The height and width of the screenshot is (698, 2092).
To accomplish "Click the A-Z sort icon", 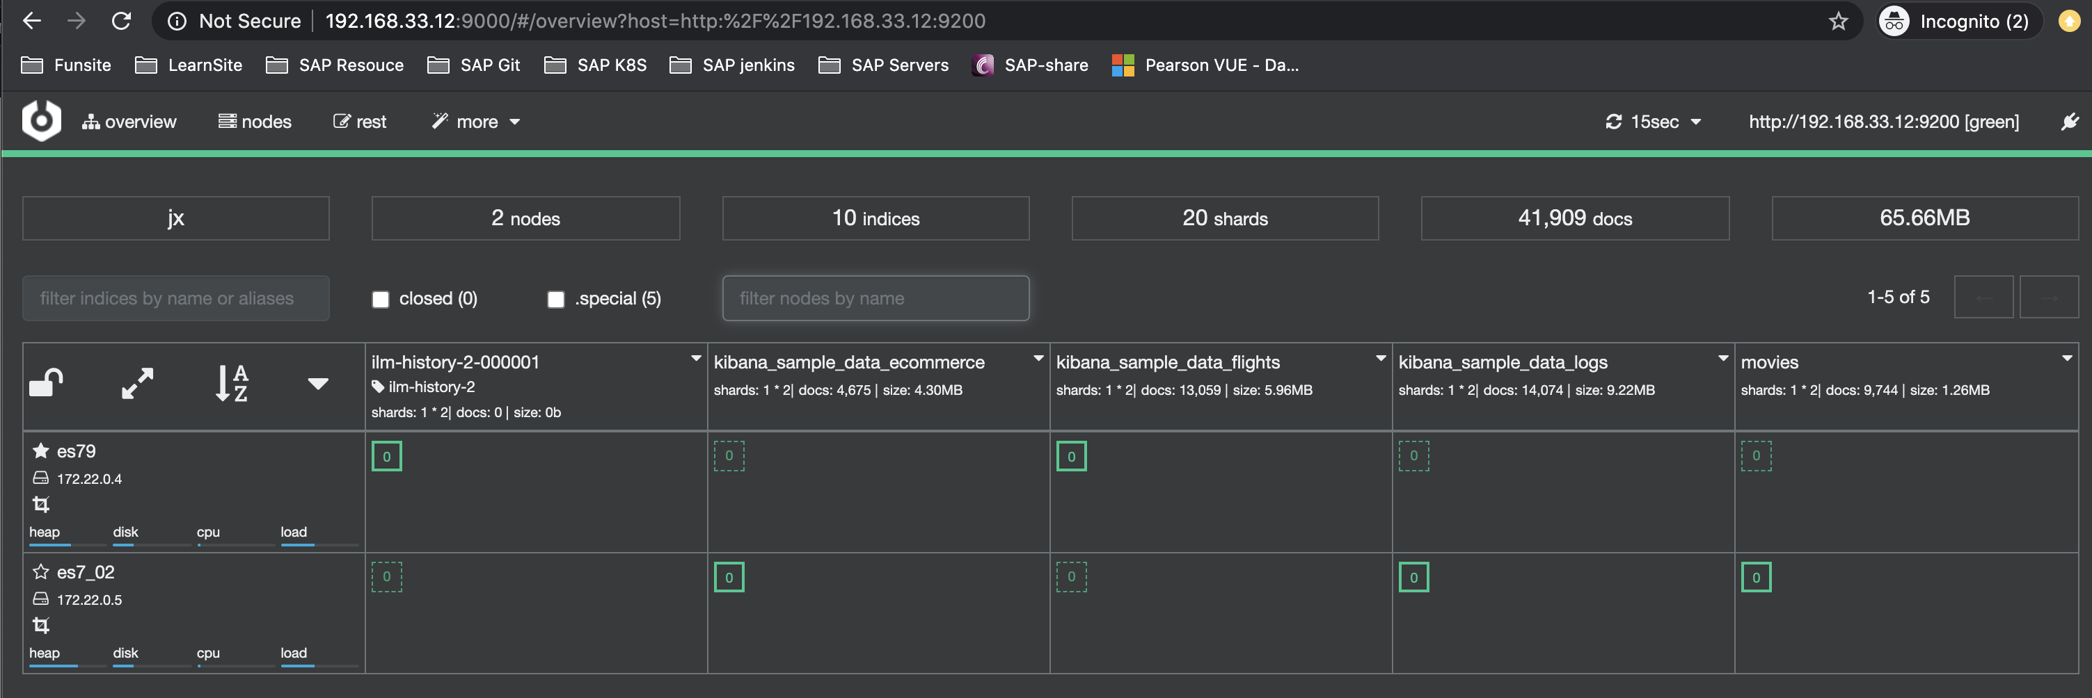I will (x=232, y=383).
